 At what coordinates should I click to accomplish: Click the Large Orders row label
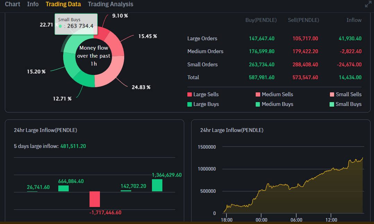(202, 39)
